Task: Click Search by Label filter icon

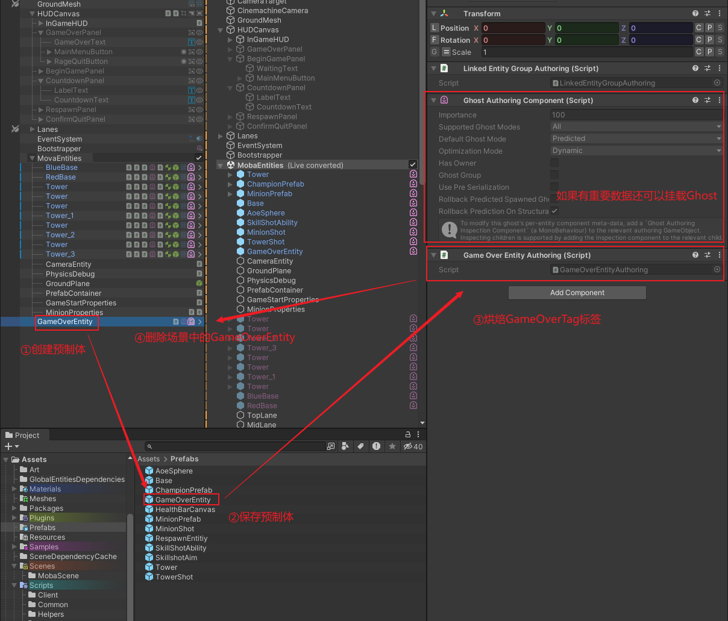Action: pos(360,446)
